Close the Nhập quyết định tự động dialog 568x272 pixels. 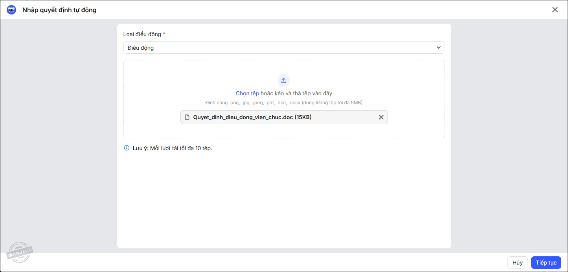click(555, 10)
